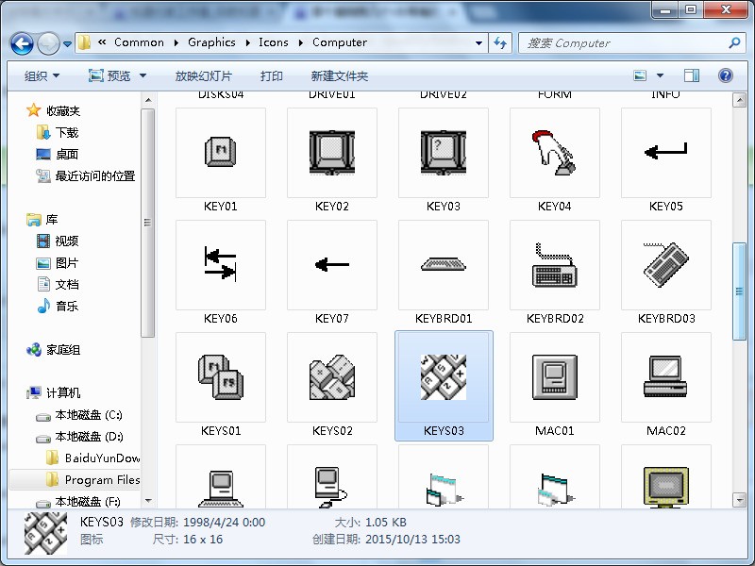The width and height of the screenshot is (755, 566).
Task: Click the 搜索 Computer search field
Action: (623, 42)
